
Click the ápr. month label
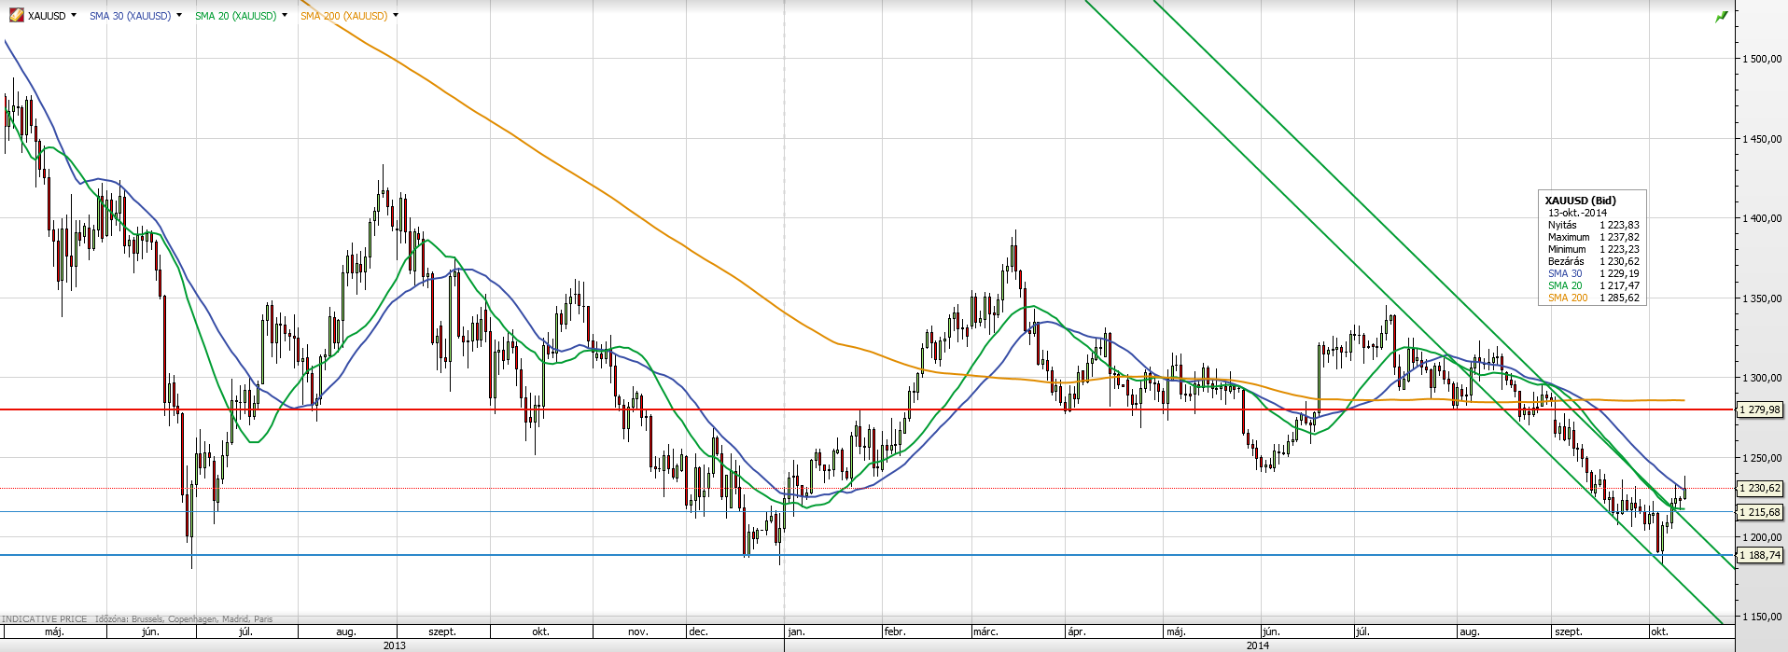pos(1076,632)
